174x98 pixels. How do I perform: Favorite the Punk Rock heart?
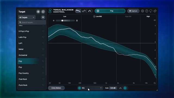43,85
